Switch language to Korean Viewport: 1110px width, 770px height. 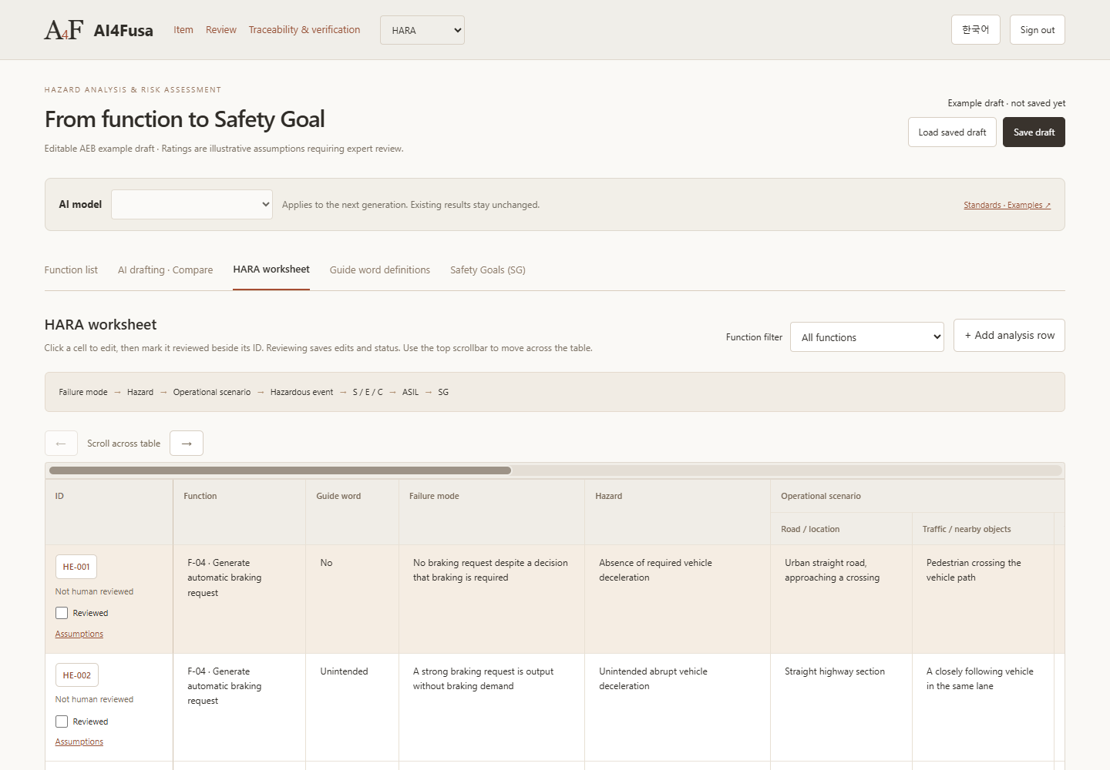[x=976, y=30]
